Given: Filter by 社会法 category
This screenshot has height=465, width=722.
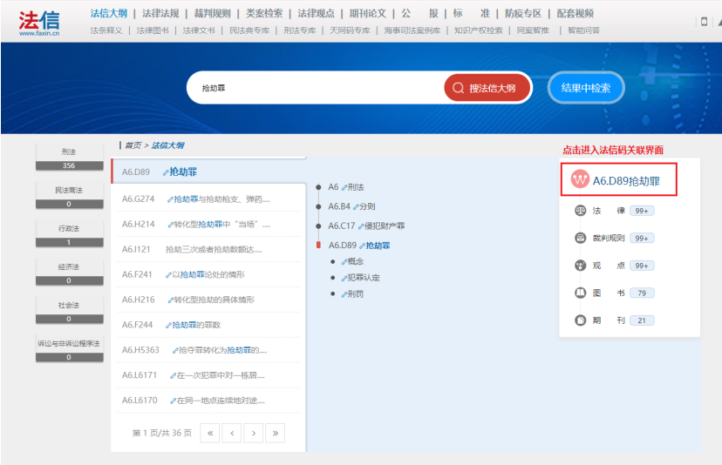Looking at the screenshot, I should point(69,311).
